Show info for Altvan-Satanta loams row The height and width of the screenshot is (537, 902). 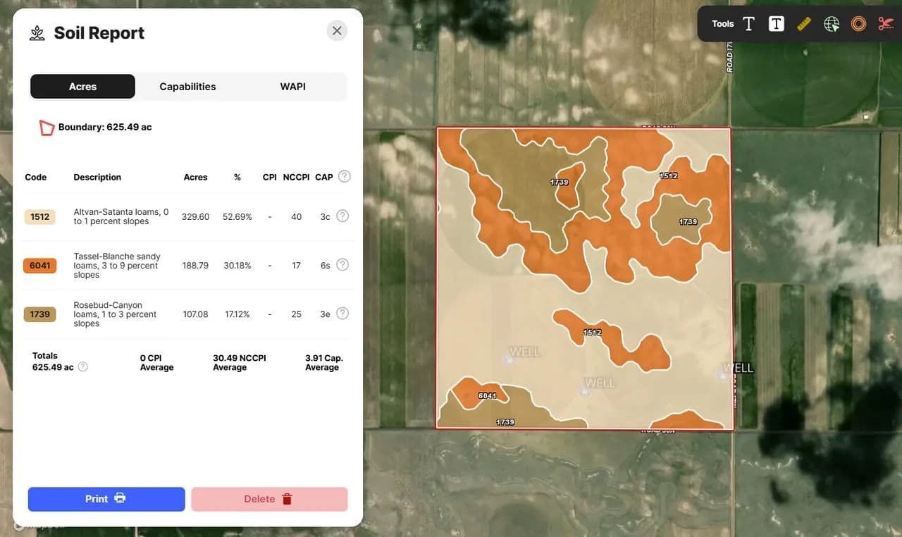coord(342,216)
